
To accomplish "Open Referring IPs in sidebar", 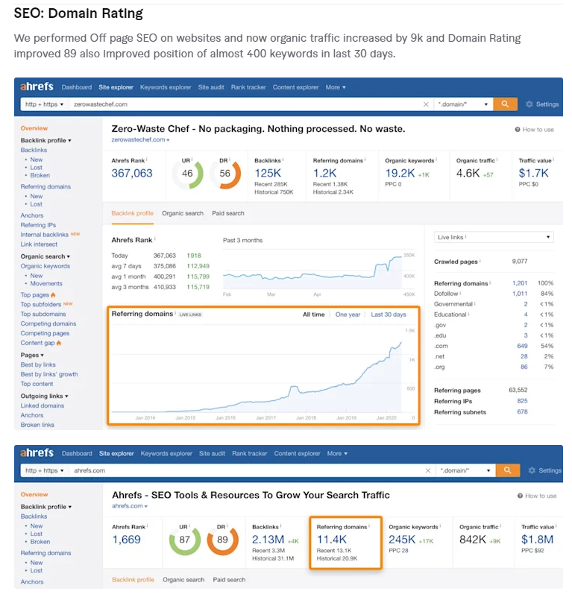I will [x=38, y=225].
